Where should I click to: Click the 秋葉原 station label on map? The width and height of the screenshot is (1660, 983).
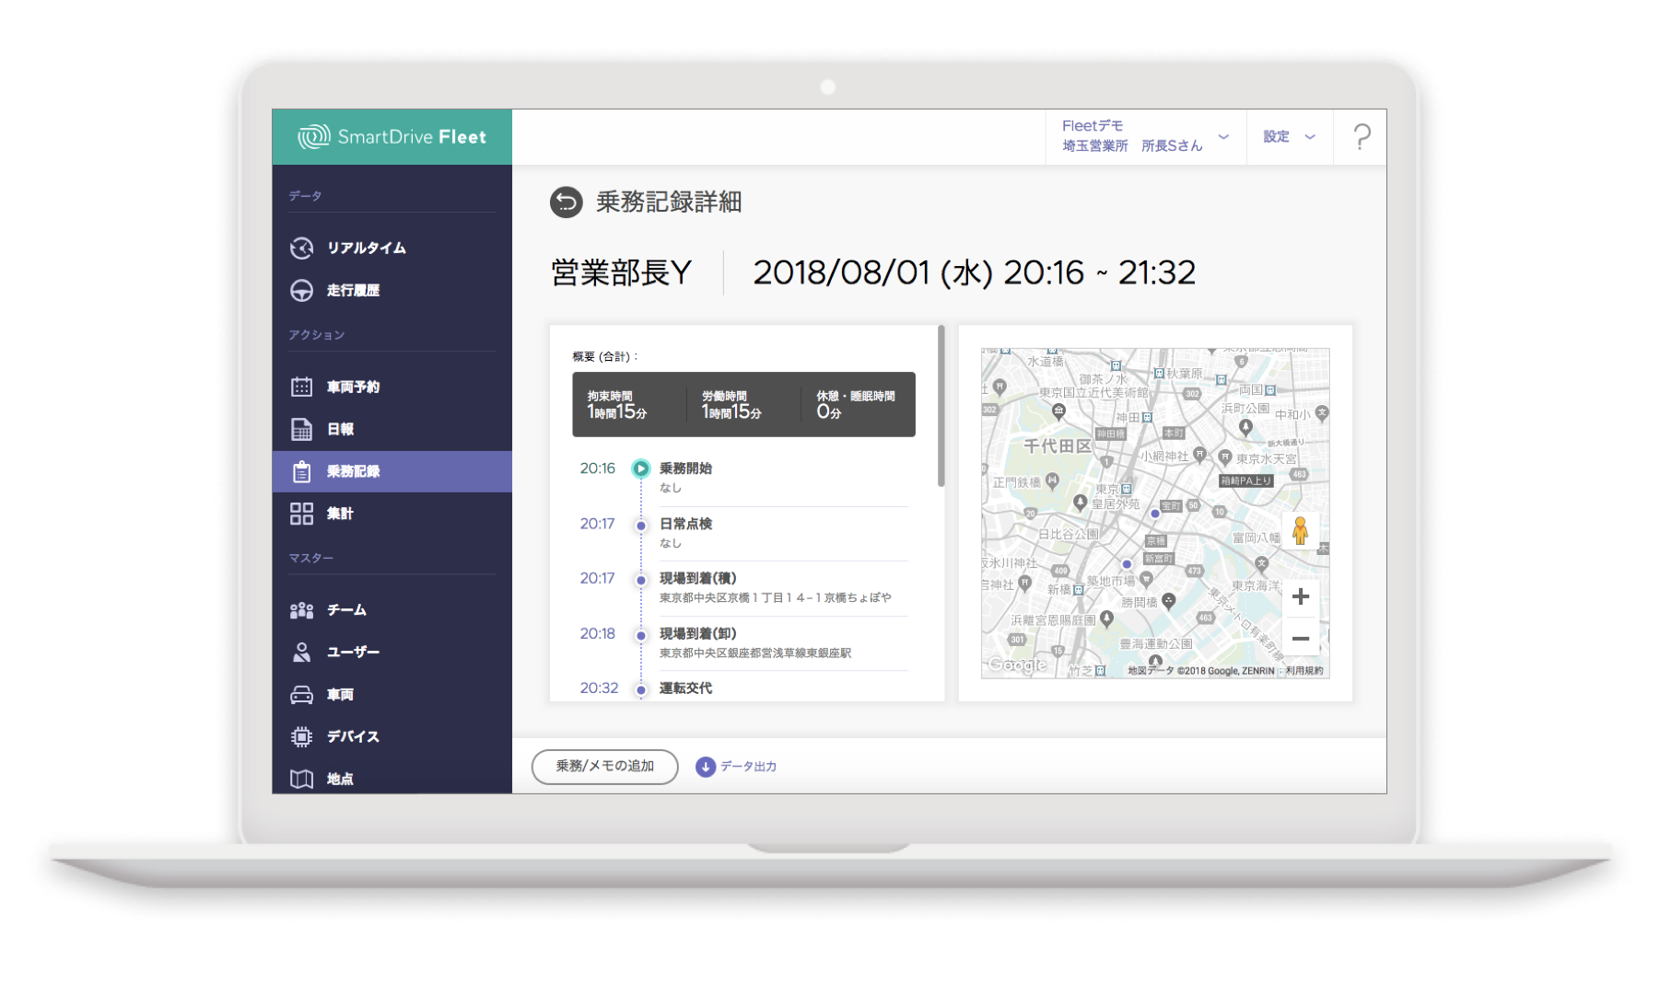pos(1185,374)
